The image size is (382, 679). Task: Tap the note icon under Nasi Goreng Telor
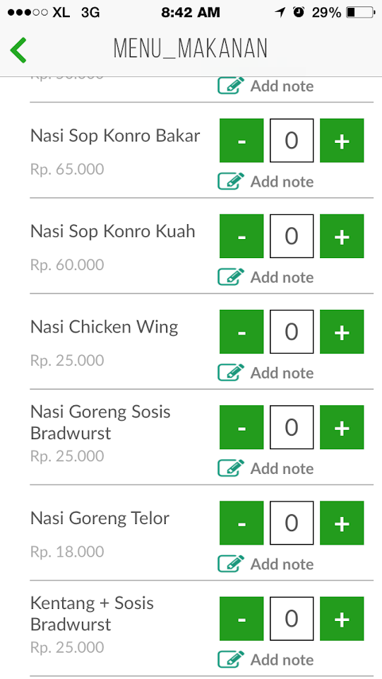click(x=231, y=564)
